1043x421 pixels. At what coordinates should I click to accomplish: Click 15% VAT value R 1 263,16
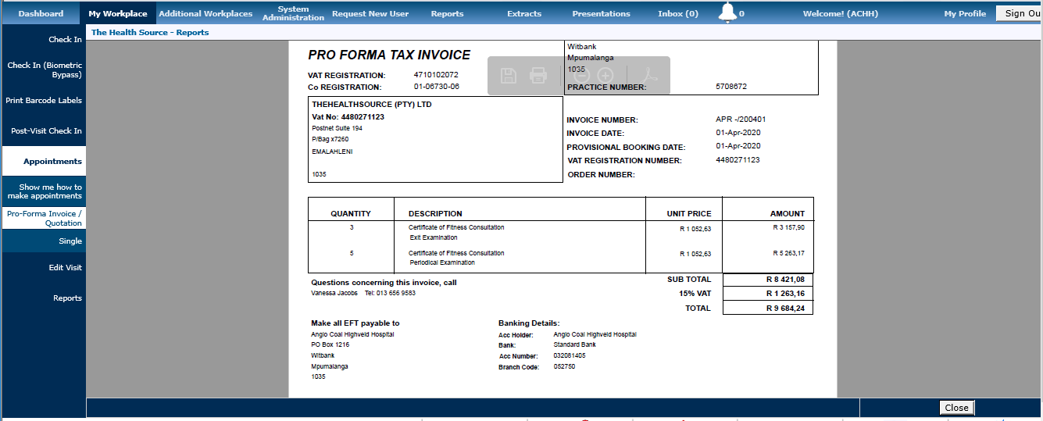pos(785,294)
